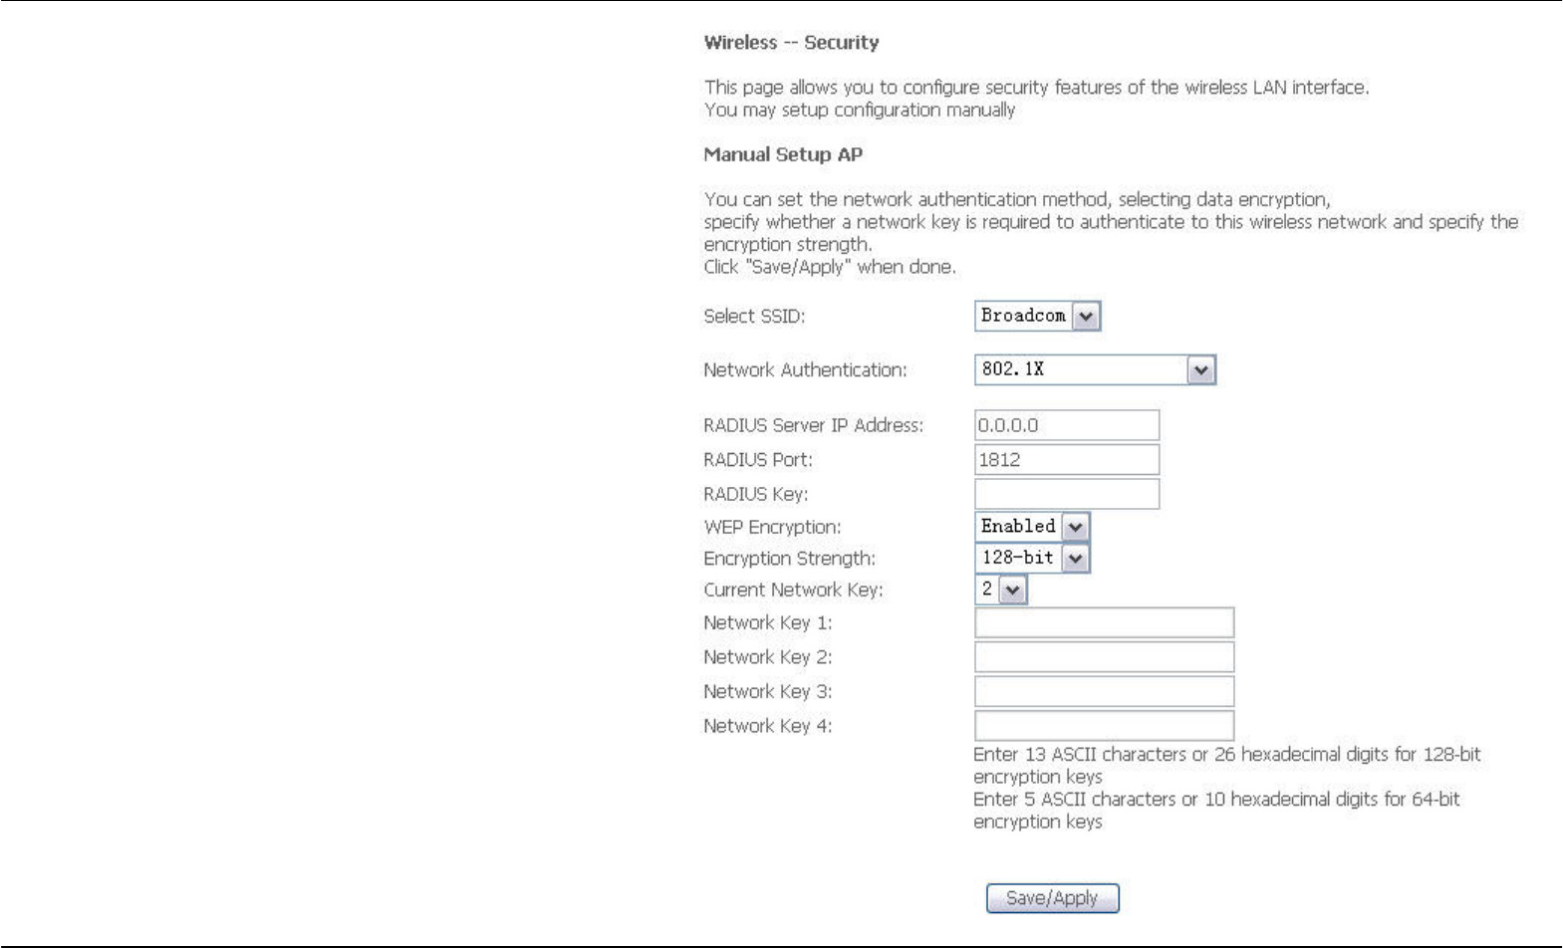1563x948 pixels.
Task: Click inside the Network Key 4 field
Action: pos(1104,726)
